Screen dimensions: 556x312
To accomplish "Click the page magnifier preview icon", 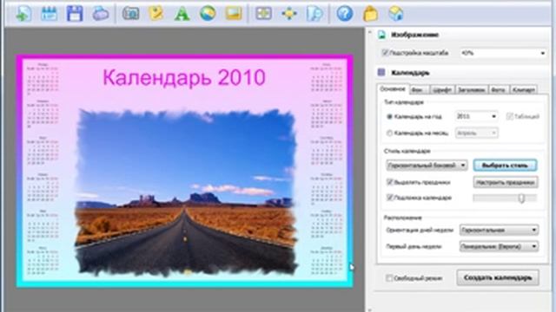I will [x=315, y=14].
